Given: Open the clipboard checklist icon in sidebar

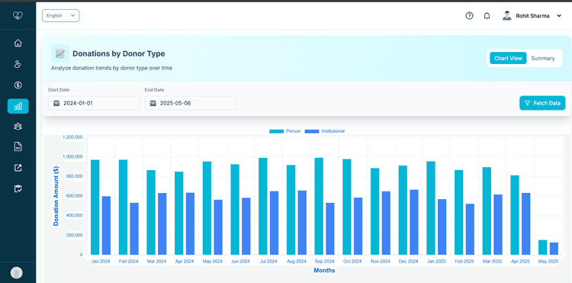Looking at the screenshot, I should coord(18,188).
